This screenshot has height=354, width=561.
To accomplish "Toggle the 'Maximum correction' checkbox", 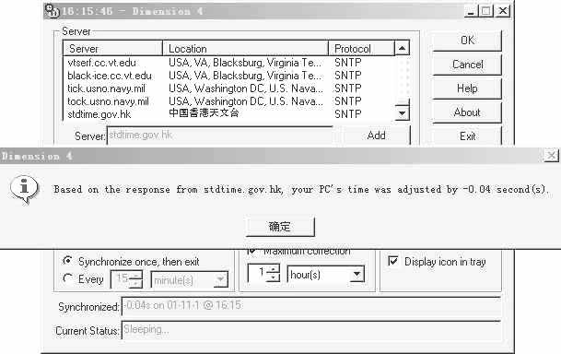I will pos(251,252).
